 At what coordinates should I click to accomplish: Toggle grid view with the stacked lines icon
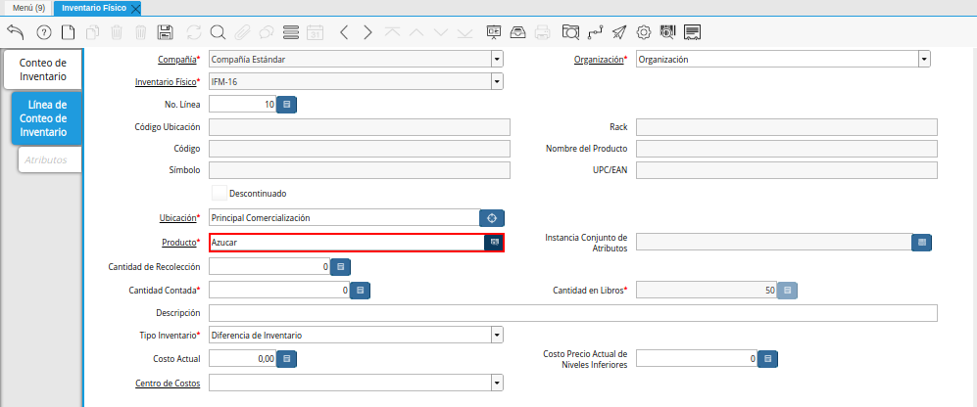[290, 32]
